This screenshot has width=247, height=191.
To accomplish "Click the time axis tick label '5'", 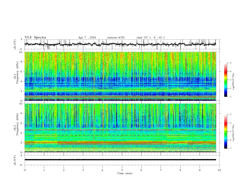I will tap(122, 170).
